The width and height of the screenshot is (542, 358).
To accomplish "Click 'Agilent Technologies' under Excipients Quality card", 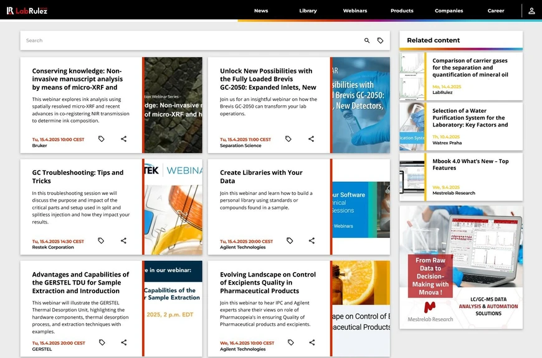I will [x=243, y=349].
